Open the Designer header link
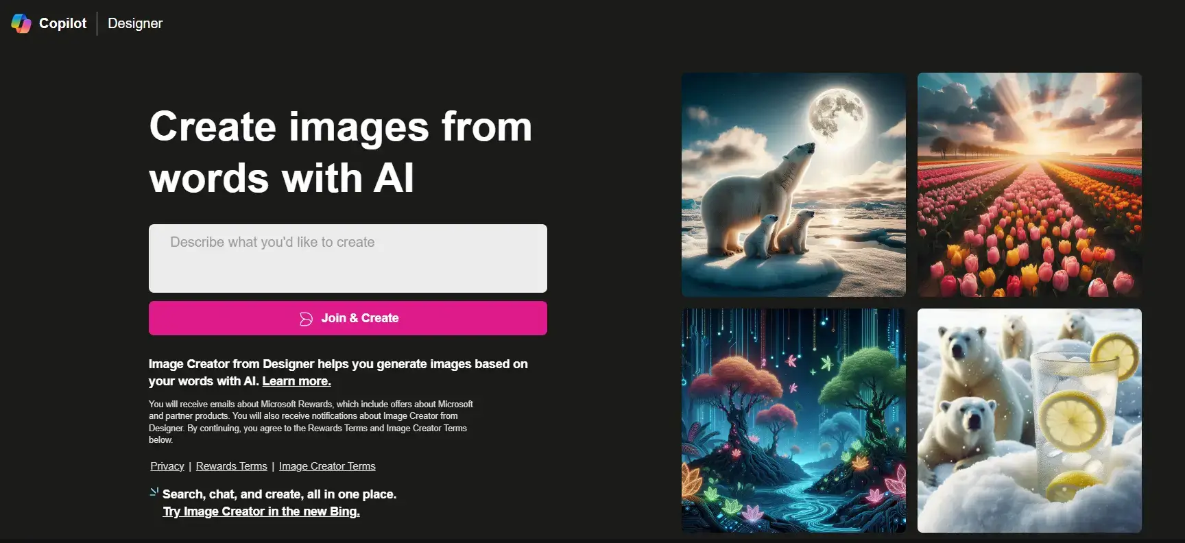 [135, 23]
